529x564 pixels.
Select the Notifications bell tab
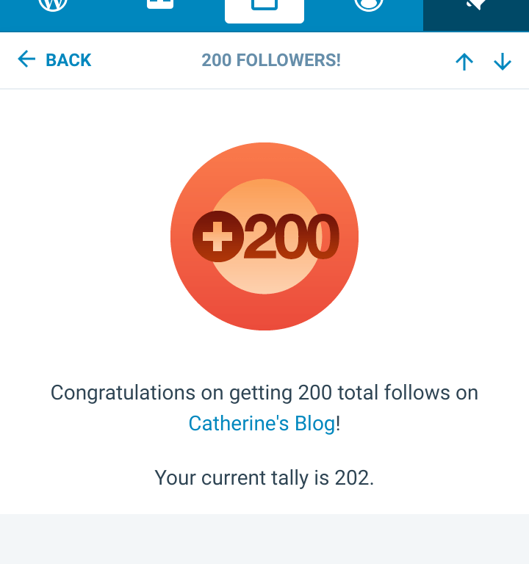(476, 7)
